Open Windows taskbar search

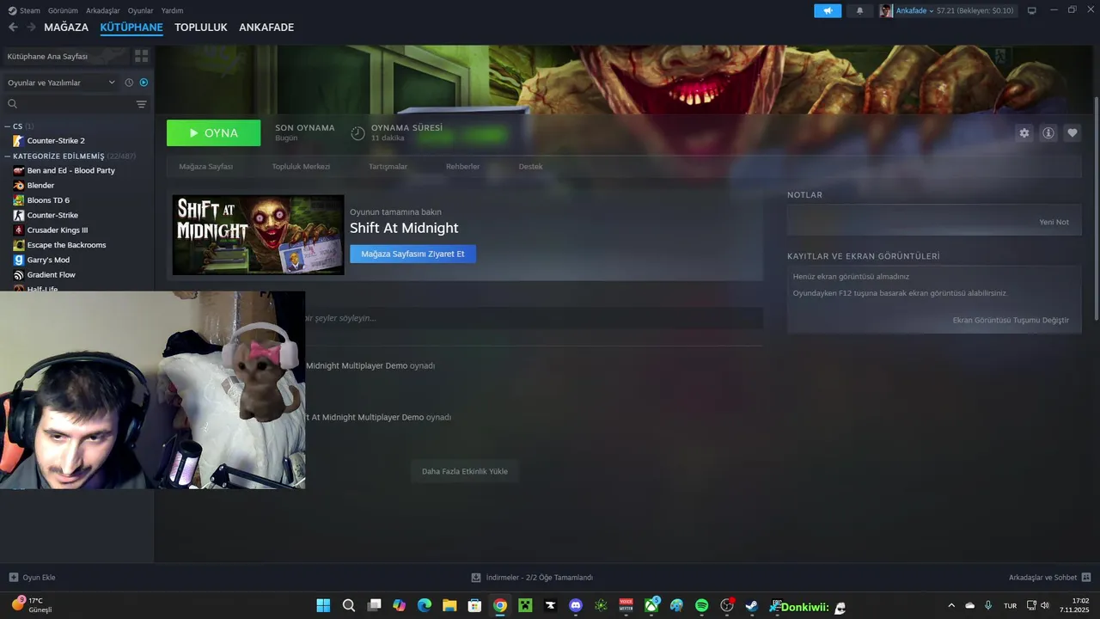tap(348, 606)
